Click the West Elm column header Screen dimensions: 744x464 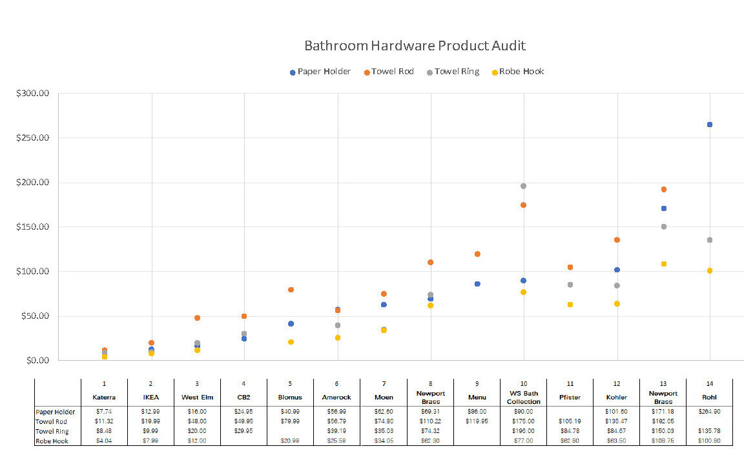198,398
